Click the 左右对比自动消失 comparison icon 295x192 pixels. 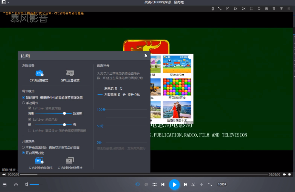(39, 161)
